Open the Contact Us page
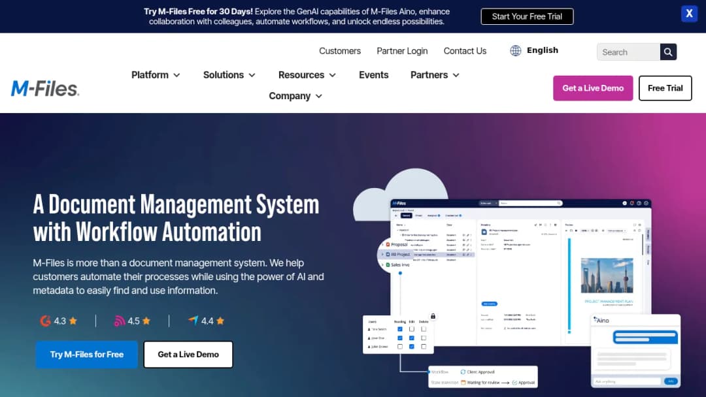706x397 pixels. pos(465,51)
